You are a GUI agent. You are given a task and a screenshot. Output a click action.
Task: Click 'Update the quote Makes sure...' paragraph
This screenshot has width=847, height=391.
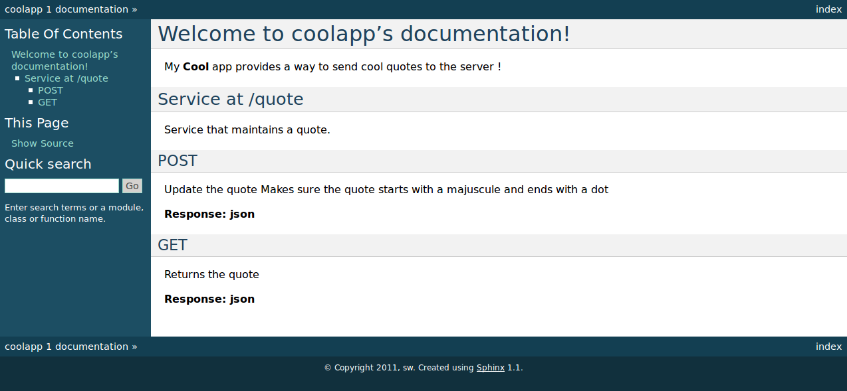tap(386, 190)
